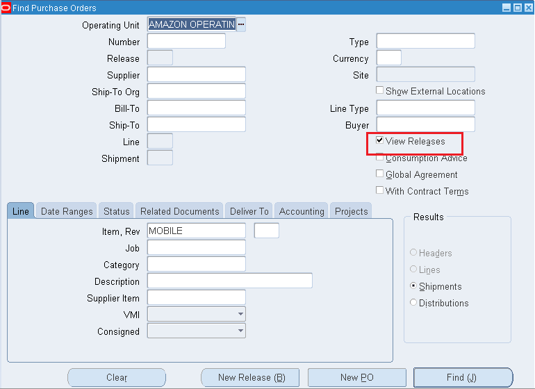Focus the Job input field

(197, 247)
